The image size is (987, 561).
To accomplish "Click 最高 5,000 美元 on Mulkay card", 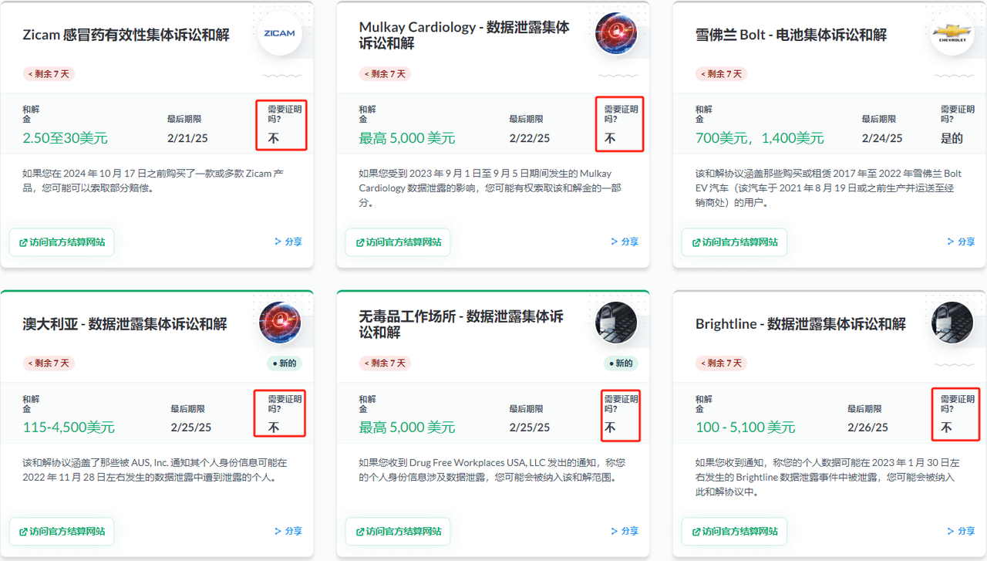I will [x=407, y=138].
